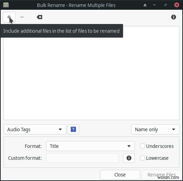This screenshot has width=183, height=181.
Task: Enable the Underscores checkbox
Action: click(143, 146)
